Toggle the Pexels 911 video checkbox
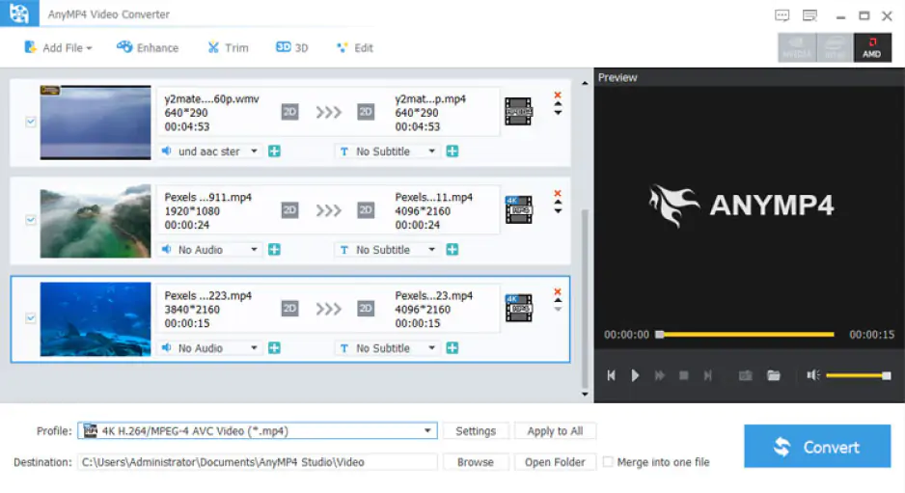 (31, 220)
